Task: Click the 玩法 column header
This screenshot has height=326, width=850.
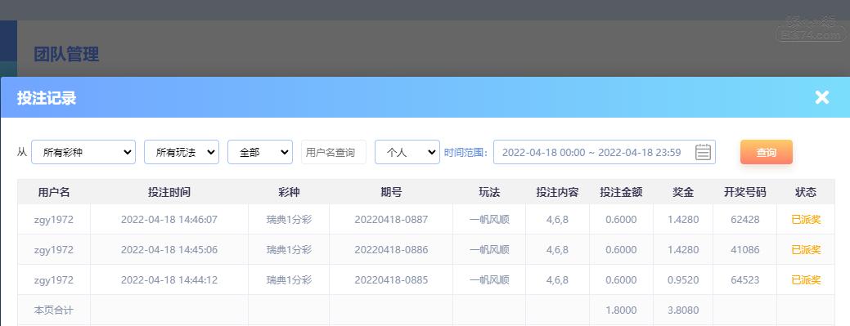Action: 489,192
